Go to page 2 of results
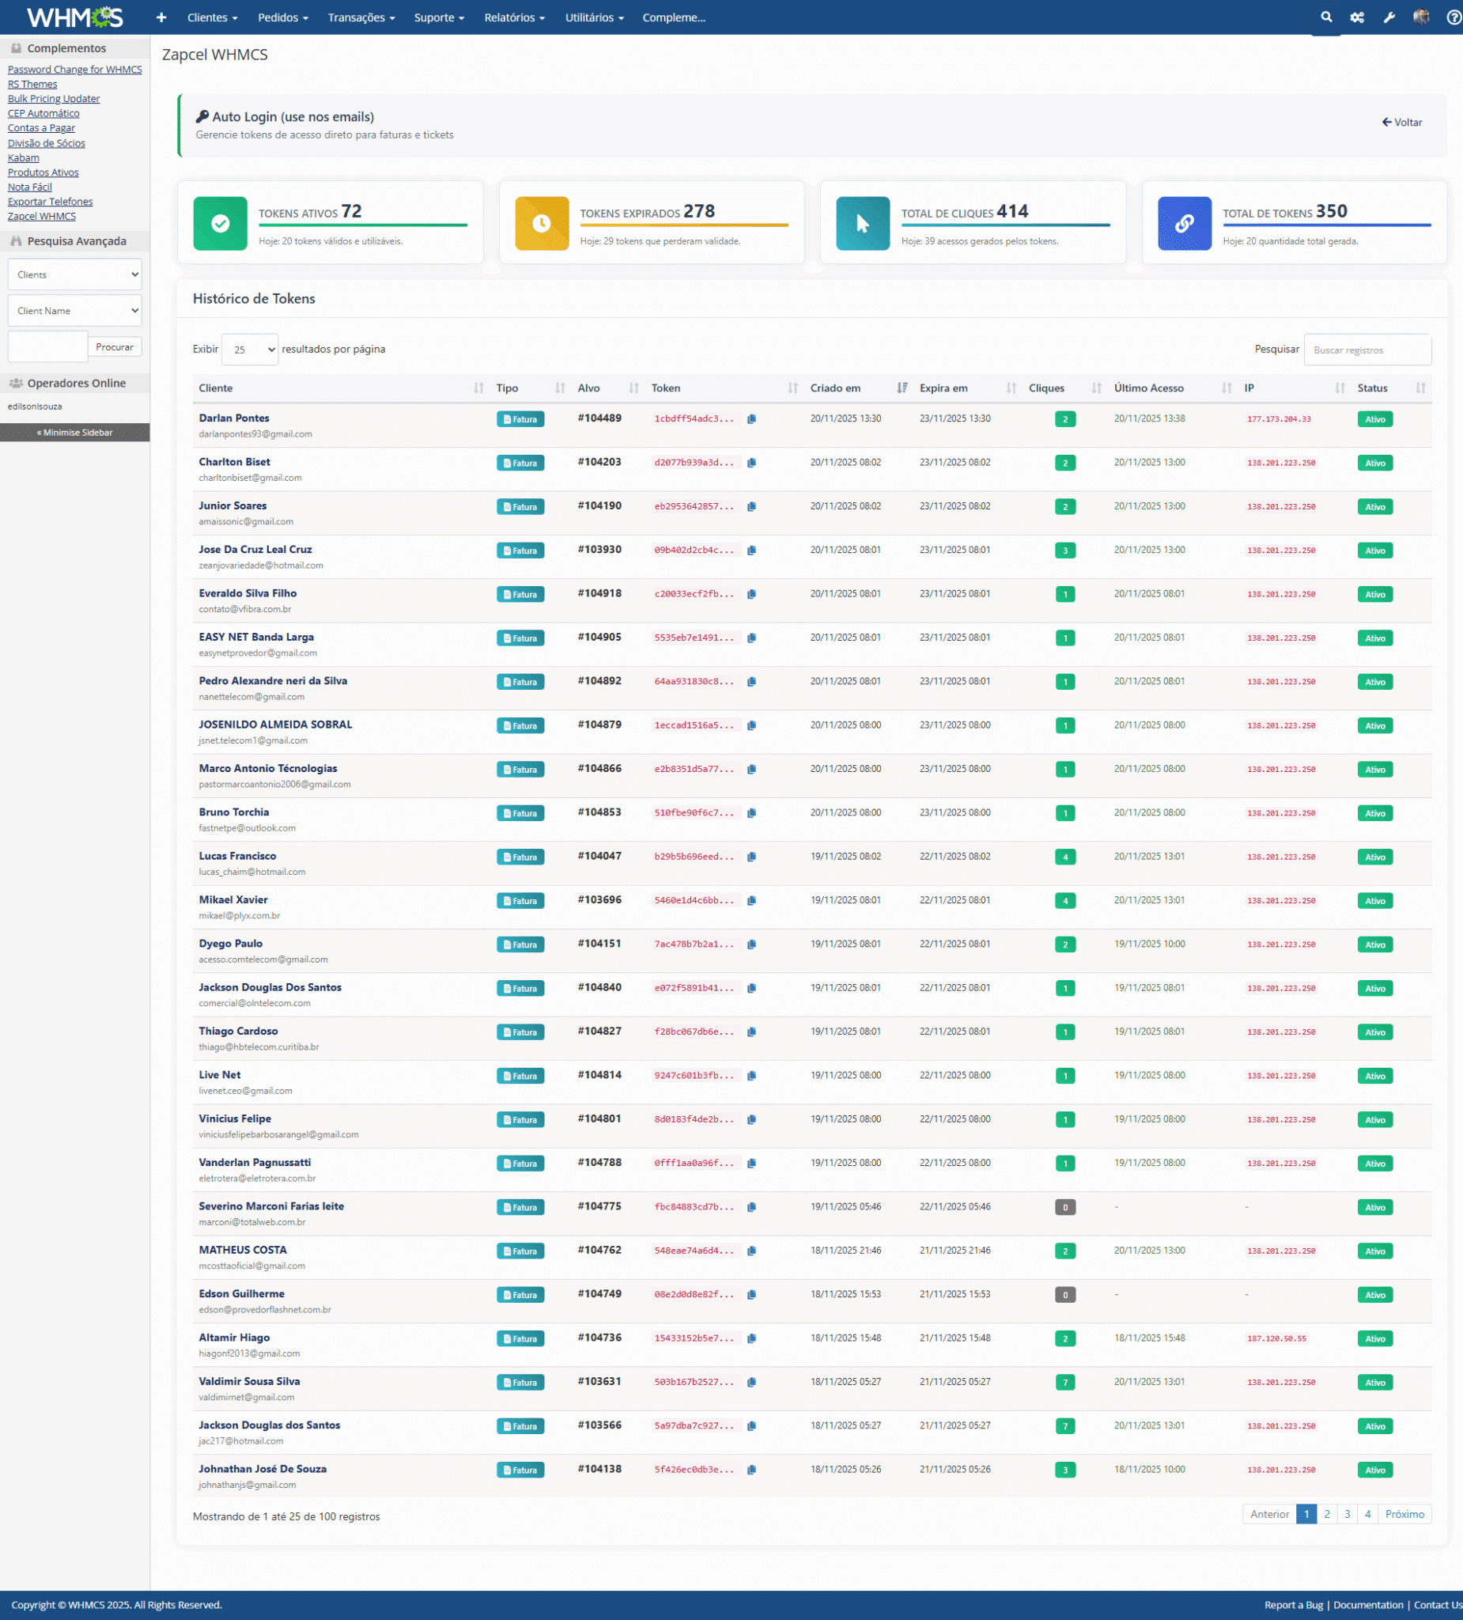Viewport: 1463px width, 1620px height. [1326, 1514]
